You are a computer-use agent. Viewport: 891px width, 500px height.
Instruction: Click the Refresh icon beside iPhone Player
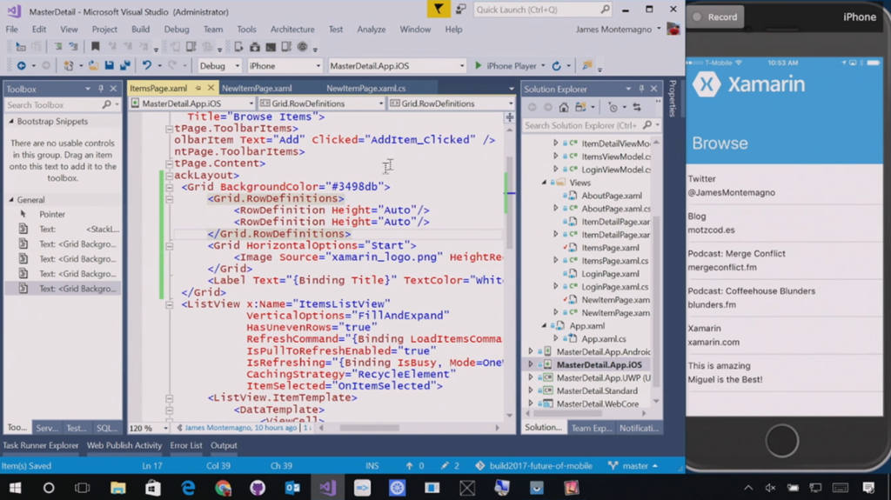tap(556, 66)
